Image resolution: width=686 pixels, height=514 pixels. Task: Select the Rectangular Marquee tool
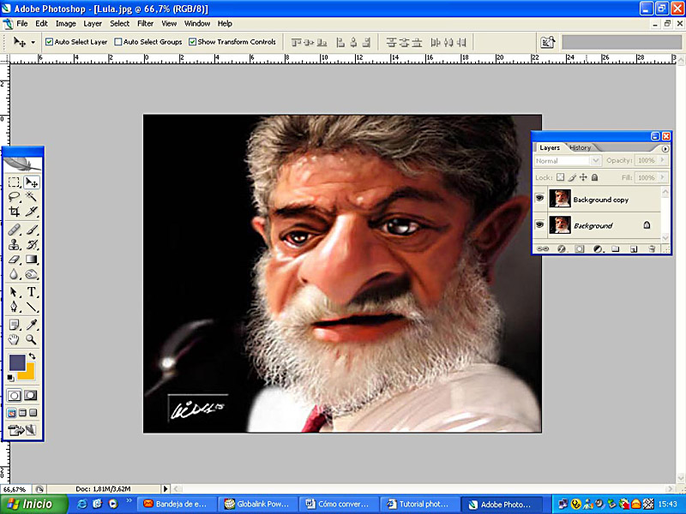point(15,182)
